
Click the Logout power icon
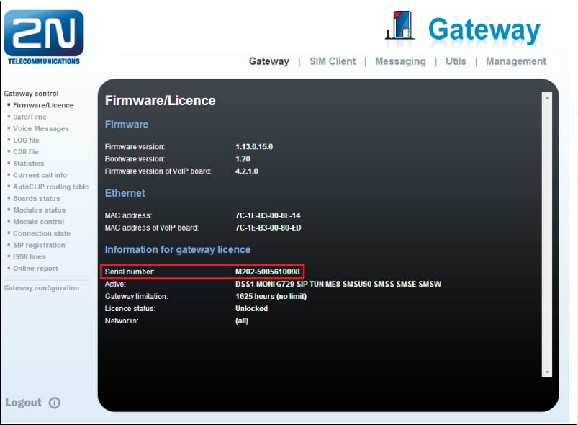[55, 403]
